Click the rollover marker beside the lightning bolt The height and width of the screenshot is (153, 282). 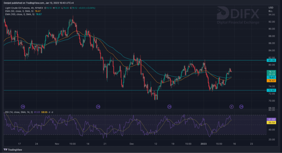(x=241, y=106)
